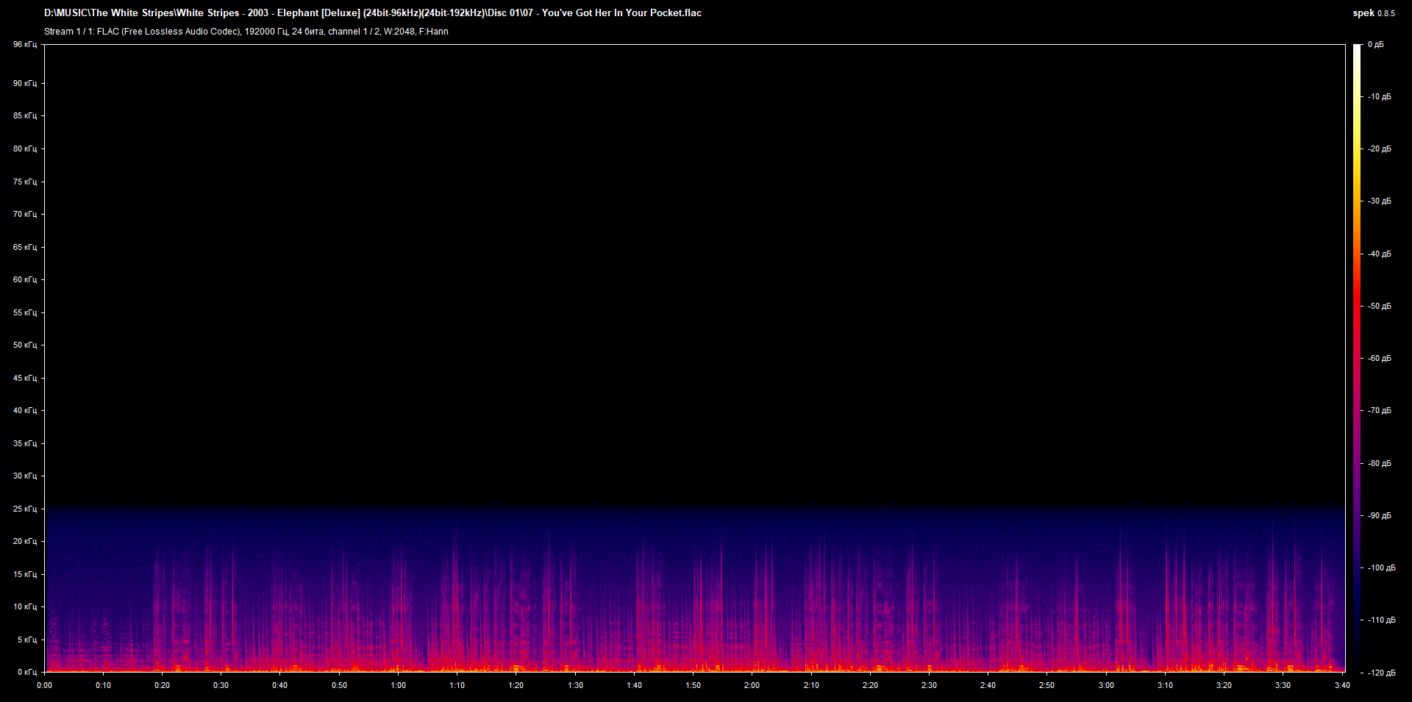Click the 2:30 time axis label

point(929,685)
